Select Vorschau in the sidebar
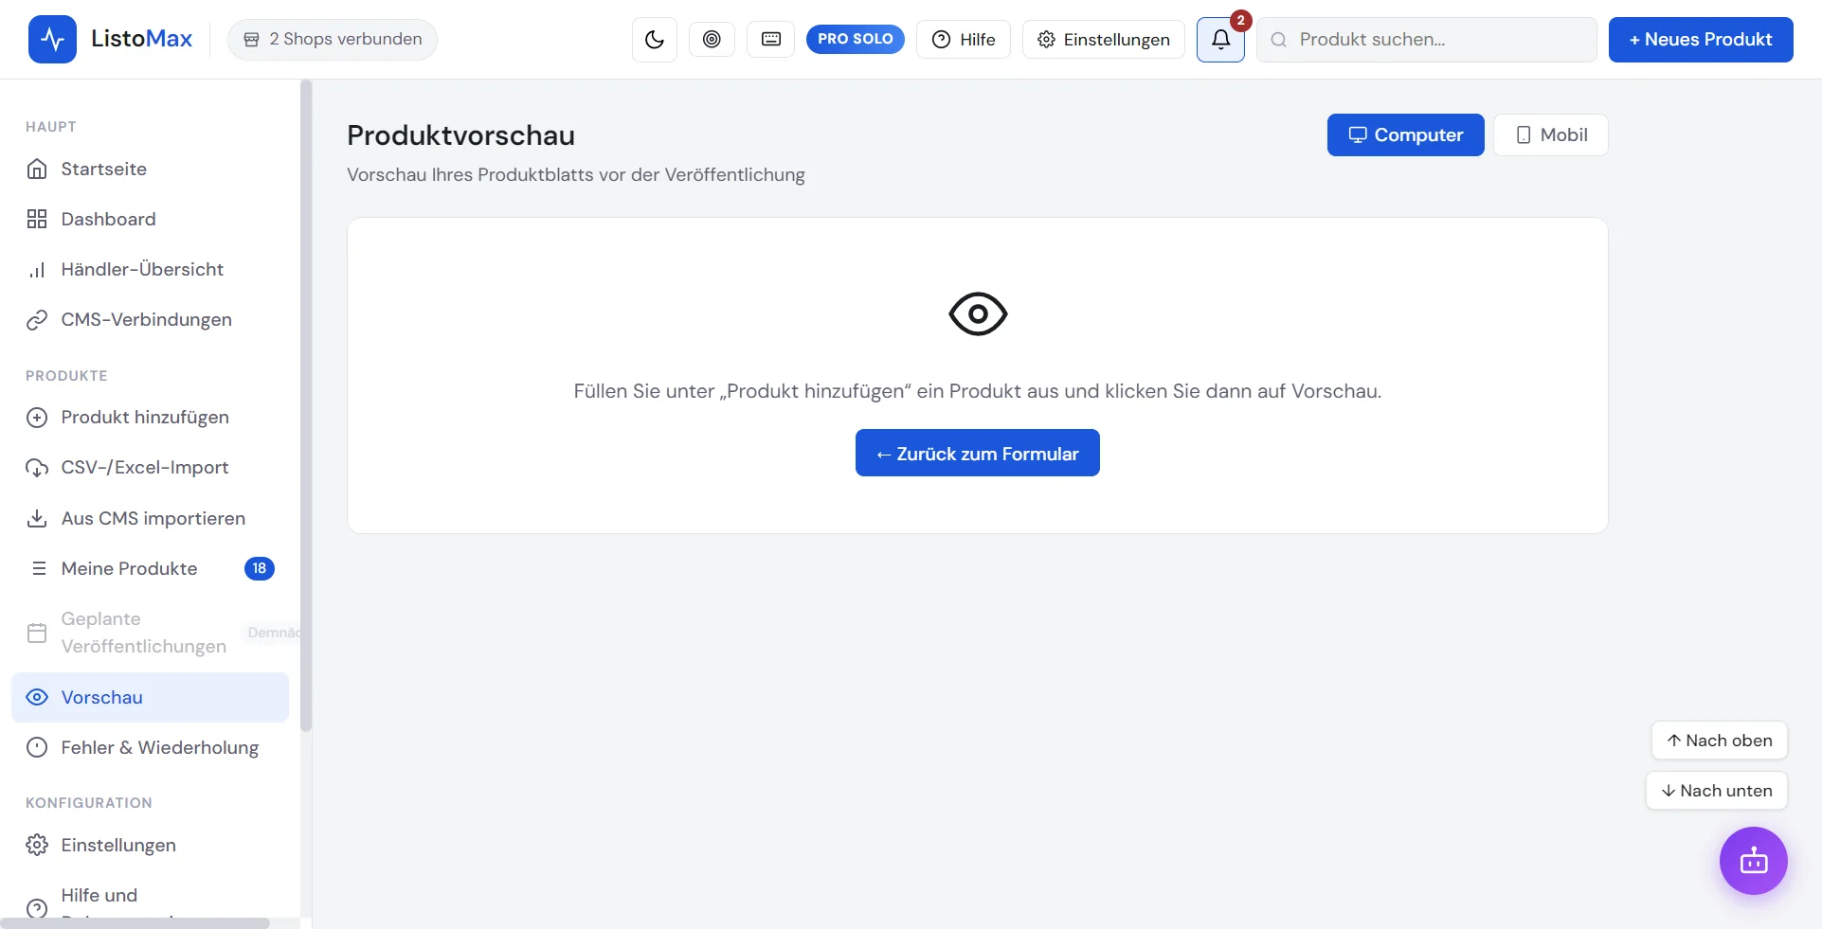The width and height of the screenshot is (1822, 929). [150, 697]
